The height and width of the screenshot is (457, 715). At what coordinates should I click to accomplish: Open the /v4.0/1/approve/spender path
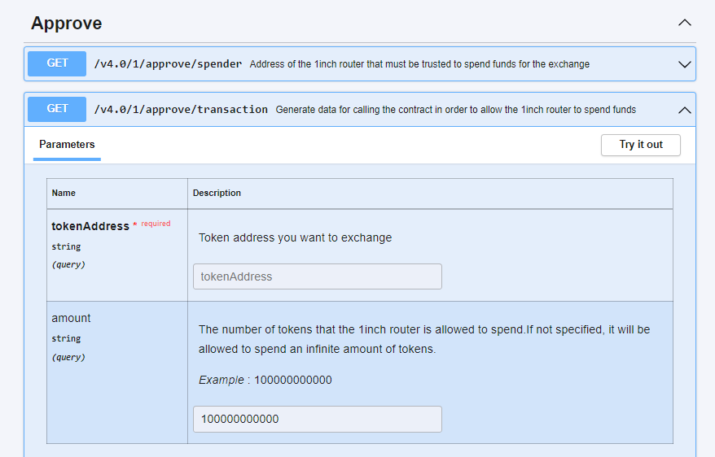point(168,64)
